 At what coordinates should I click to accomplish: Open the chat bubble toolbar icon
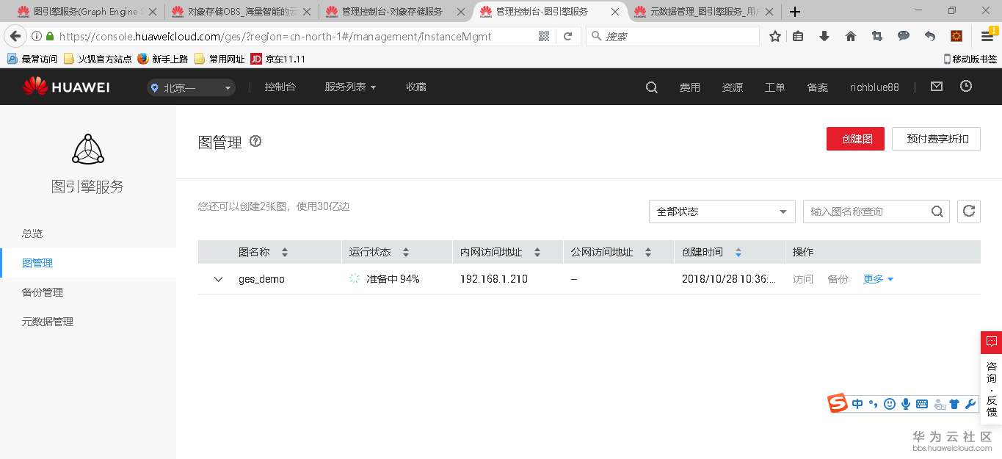904,36
